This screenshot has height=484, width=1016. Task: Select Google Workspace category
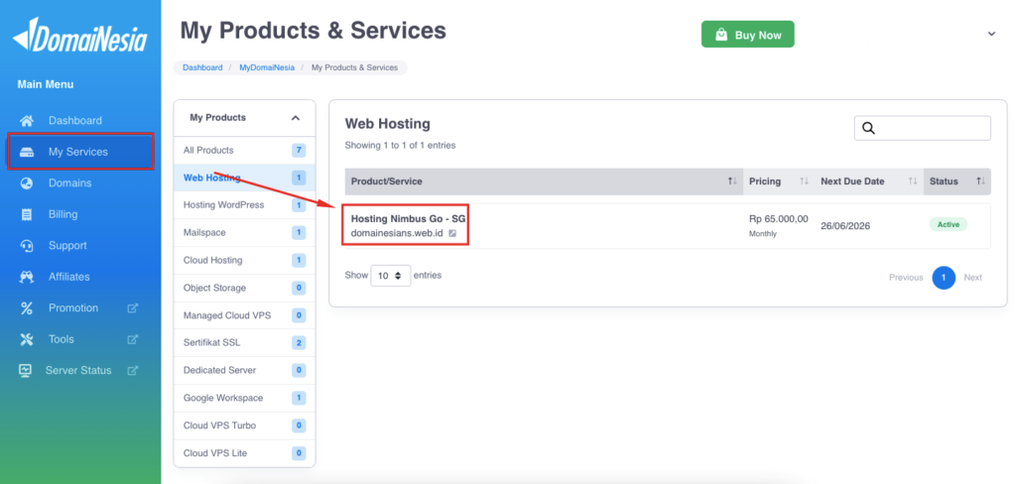pyautogui.click(x=244, y=398)
